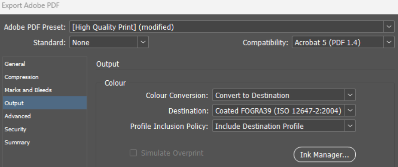Click the Ink Manager button
This screenshot has height=167, width=398.
(324, 156)
